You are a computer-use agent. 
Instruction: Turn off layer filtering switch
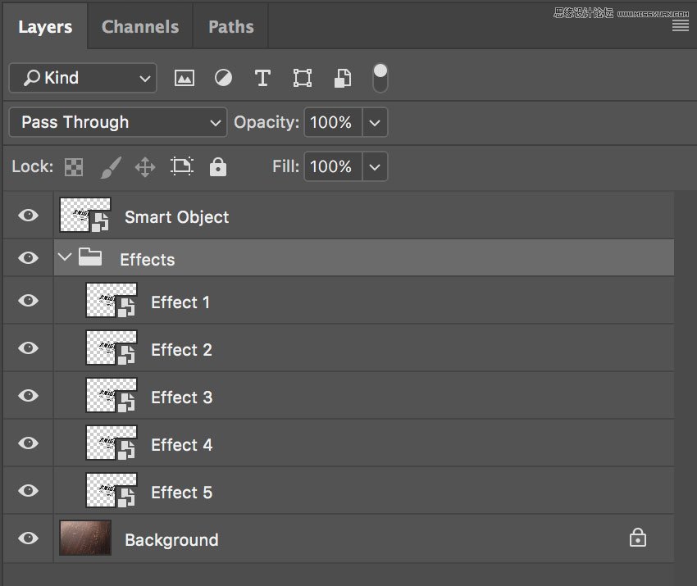coord(380,78)
